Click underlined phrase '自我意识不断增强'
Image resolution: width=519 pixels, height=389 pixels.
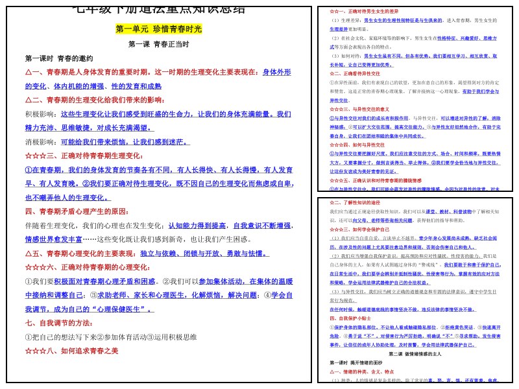262,226
